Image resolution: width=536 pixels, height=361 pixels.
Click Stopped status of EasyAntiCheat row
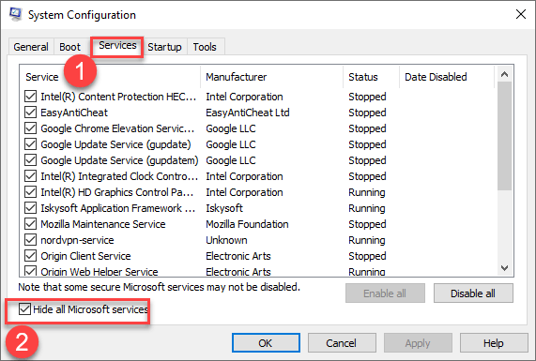pos(367,113)
